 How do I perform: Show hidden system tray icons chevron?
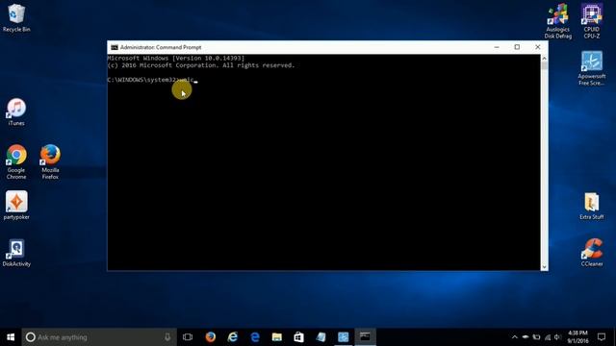click(x=515, y=337)
